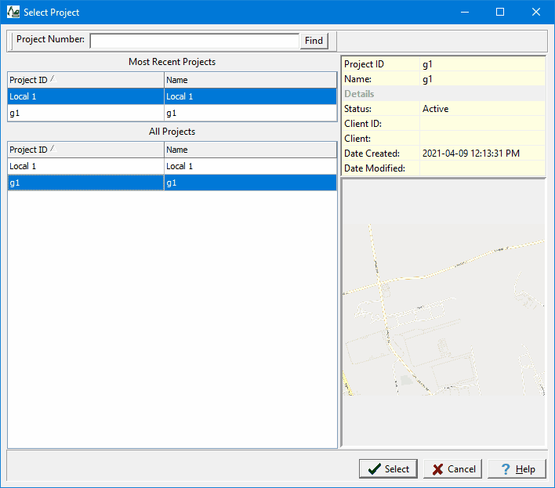555x488 pixels.
Task: Click the Date Created value field
Action: [x=482, y=154]
